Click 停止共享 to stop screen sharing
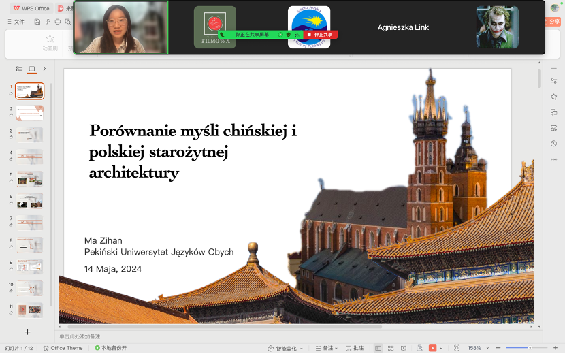 pyautogui.click(x=321, y=34)
